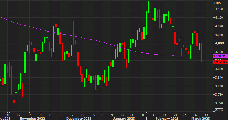228x120 pixels.
Task: Click the 09 date tick label
Action: [x=111, y=115]
